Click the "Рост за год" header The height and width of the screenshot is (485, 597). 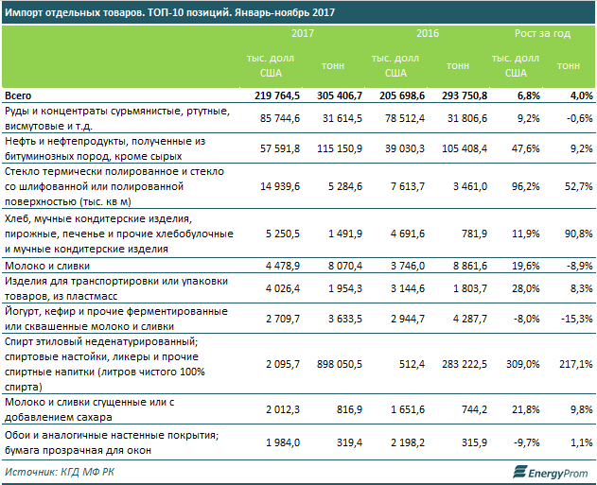542,34
